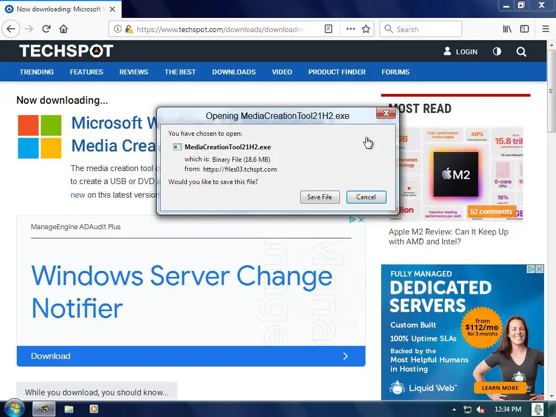The image size is (556, 417).
Task: Click Download on the ManageEngine ad
Action: click(191, 356)
